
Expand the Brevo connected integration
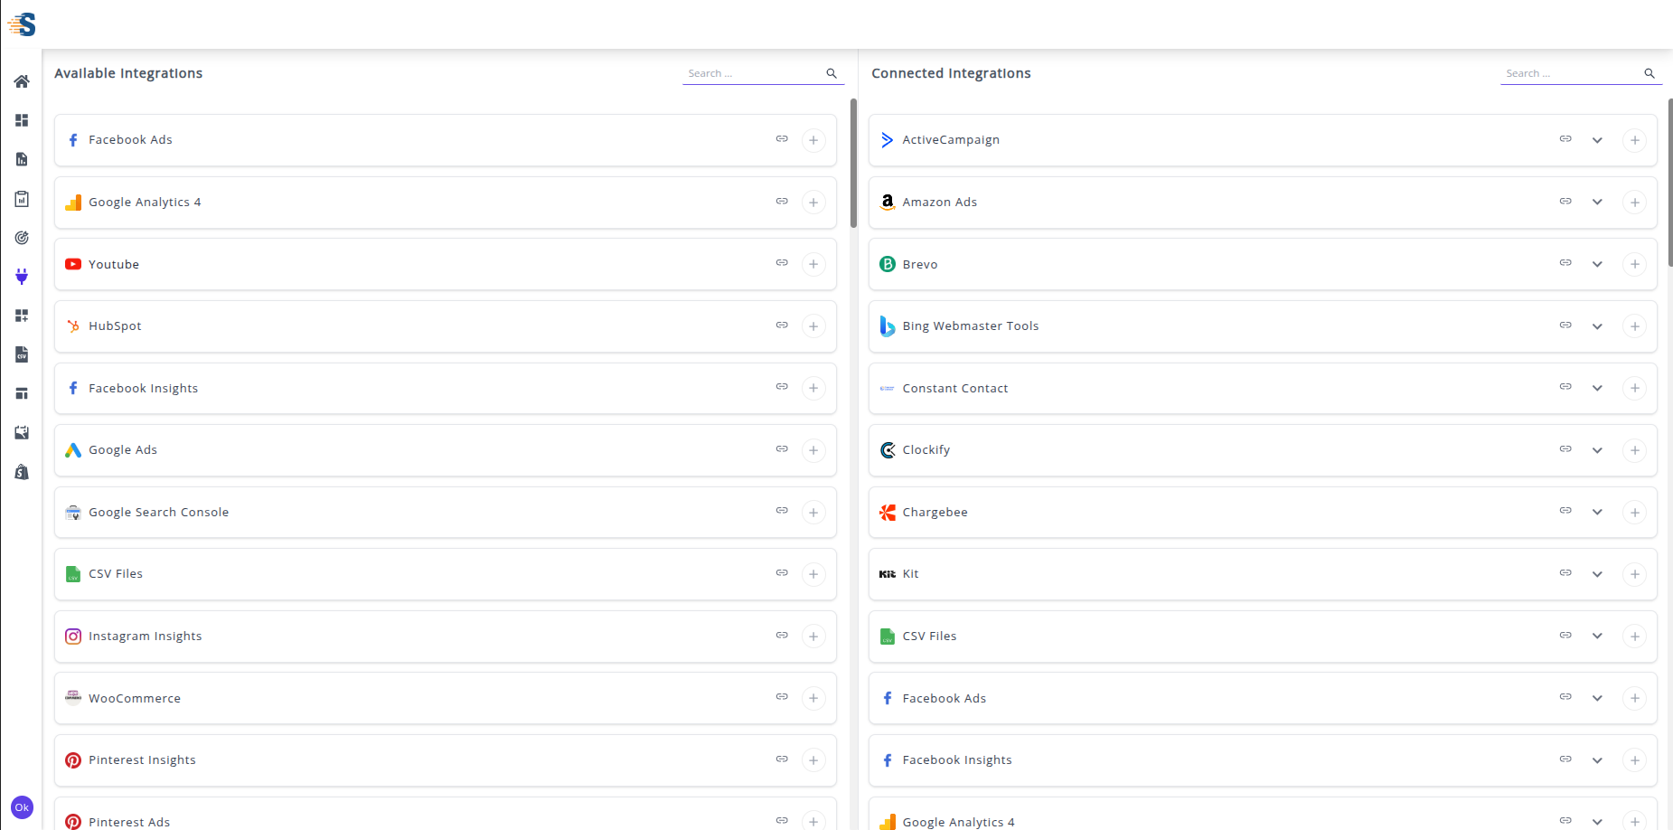point(1597,264)
